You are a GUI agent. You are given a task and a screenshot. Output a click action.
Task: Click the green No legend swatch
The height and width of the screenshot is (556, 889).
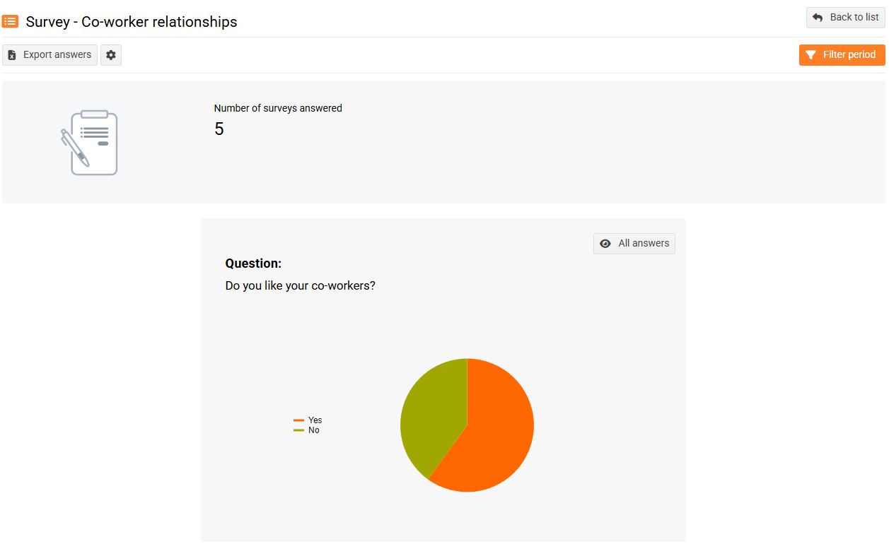point(298,430)
